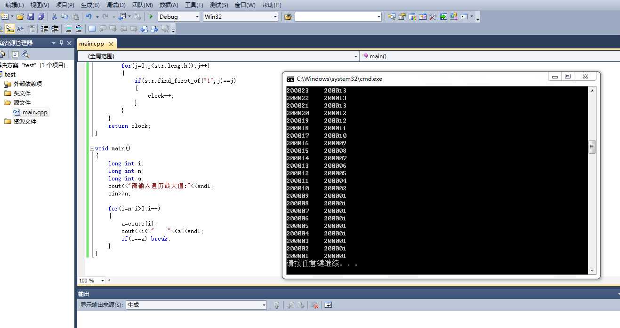This screenshot has height=328, width=620.
Task: Click the cmd.exe window title bar icon
Action: coord(290,79)
